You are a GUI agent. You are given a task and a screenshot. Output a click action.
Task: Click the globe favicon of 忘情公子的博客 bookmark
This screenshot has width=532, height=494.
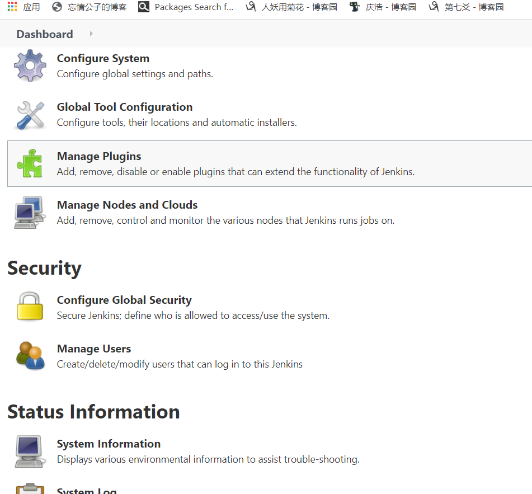57,7
